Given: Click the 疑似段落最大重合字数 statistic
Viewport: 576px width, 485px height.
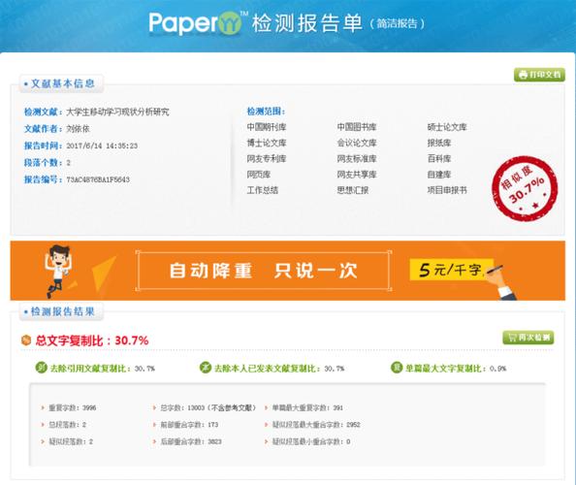Looking at the screenshot, I should pyautogui.click(x=312, y=425).
